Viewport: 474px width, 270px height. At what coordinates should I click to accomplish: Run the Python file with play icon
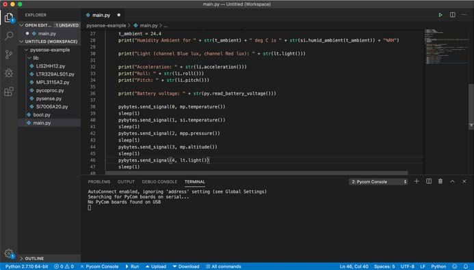(440, 15)
